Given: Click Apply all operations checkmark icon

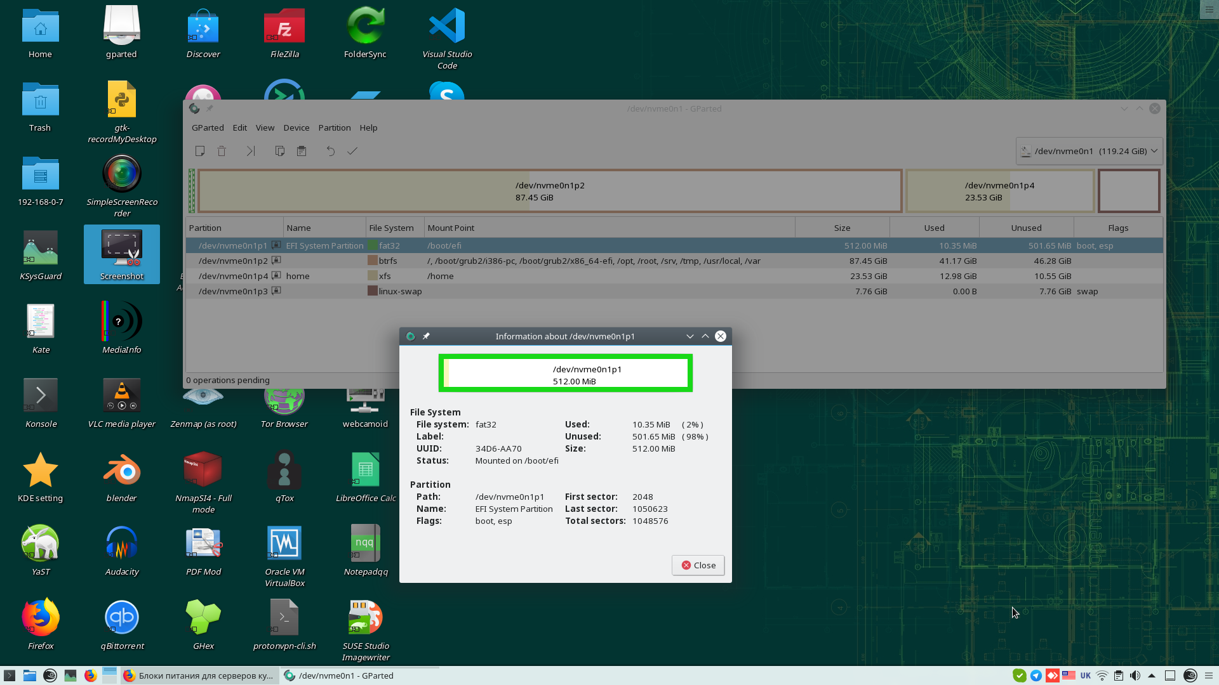Looking at the screenshot, I should coord(352,151).
